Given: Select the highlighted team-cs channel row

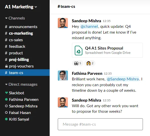Looking at the screenshot, I should 25,73.
